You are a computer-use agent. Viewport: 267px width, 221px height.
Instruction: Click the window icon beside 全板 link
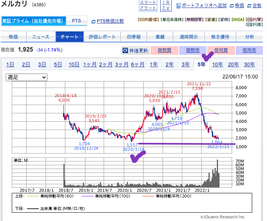(x=249, y=6)
